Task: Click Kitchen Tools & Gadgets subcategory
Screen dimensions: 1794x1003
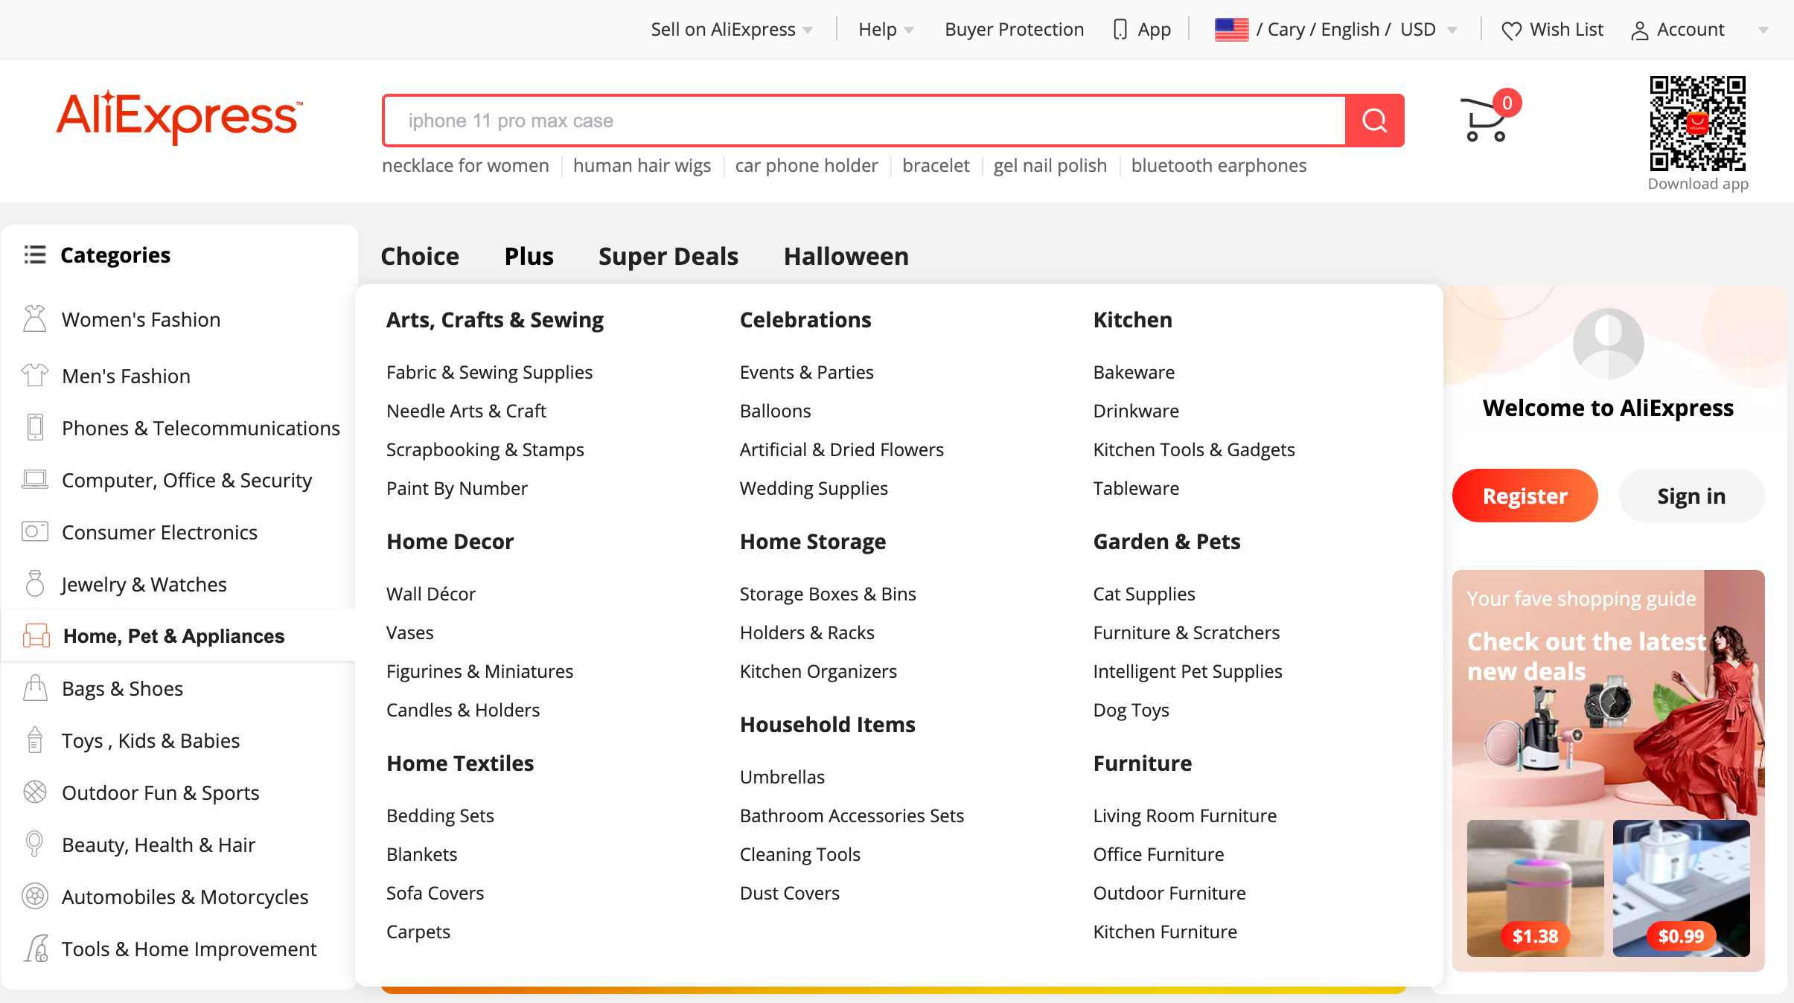Action: pyautogui.click(x=1194, y=449)
